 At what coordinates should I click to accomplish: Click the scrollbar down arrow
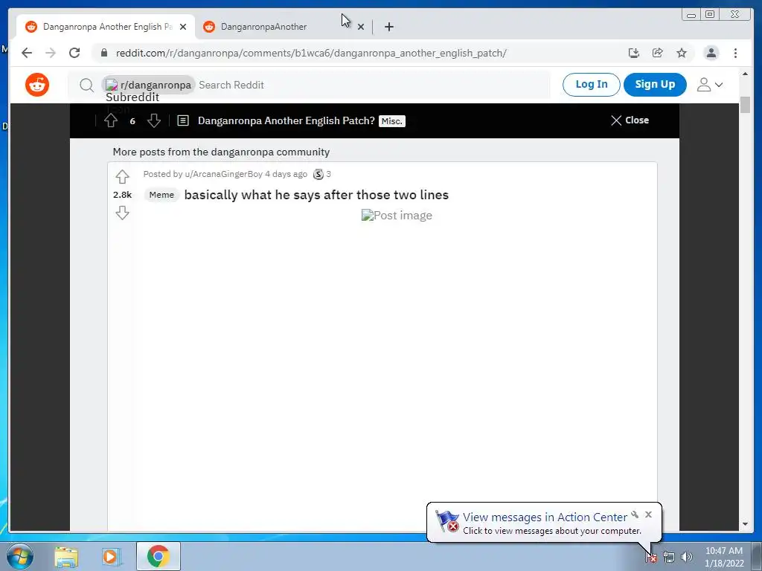[x=745, y=524]
